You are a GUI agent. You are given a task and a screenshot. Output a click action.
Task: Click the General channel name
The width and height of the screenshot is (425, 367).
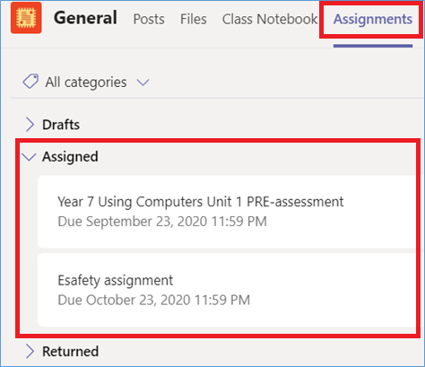tap(85, 18)
